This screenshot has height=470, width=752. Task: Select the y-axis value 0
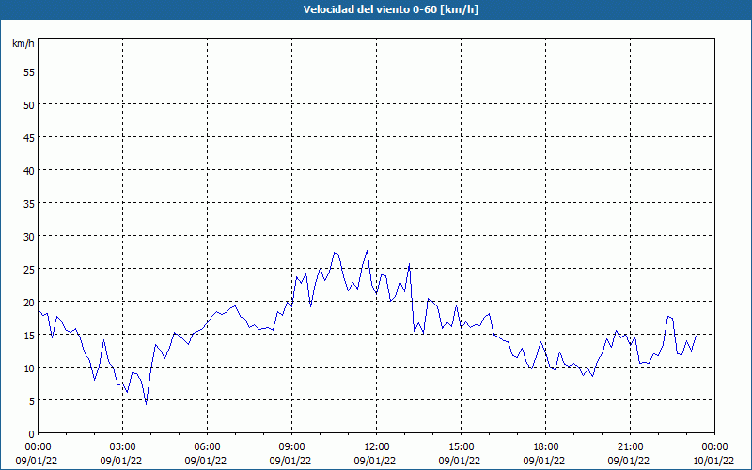click(x=32, y=434)
